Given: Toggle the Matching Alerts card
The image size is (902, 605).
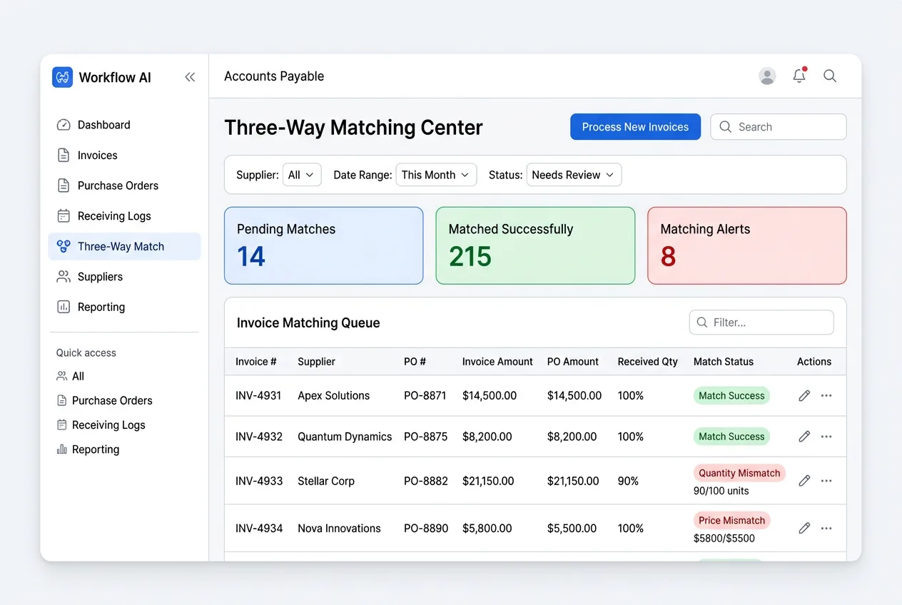Looking at the screenshot, I should 746,245.
